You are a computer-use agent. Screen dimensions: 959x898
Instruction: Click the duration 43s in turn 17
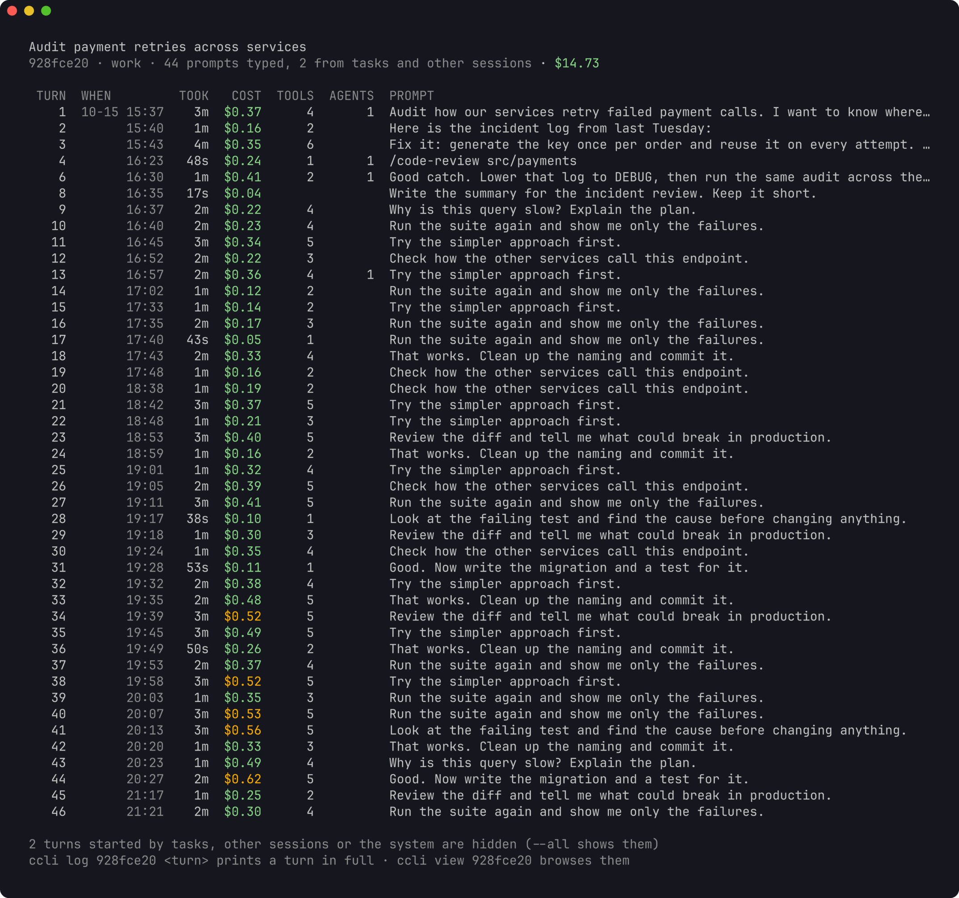click(198, 340)
